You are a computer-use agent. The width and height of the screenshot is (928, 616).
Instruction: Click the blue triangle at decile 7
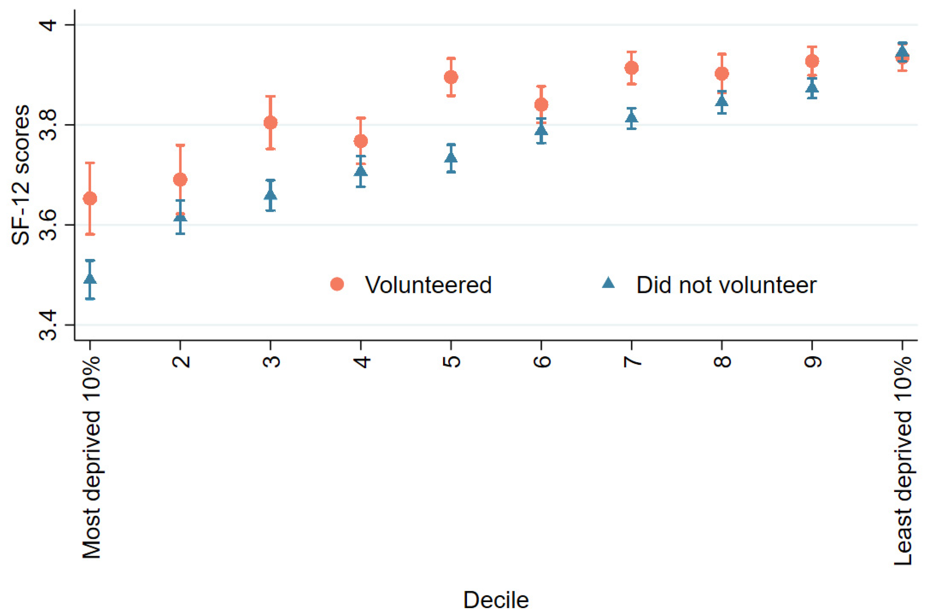click(x=631, y=118)
